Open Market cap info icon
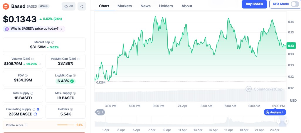 pos(53,42)
